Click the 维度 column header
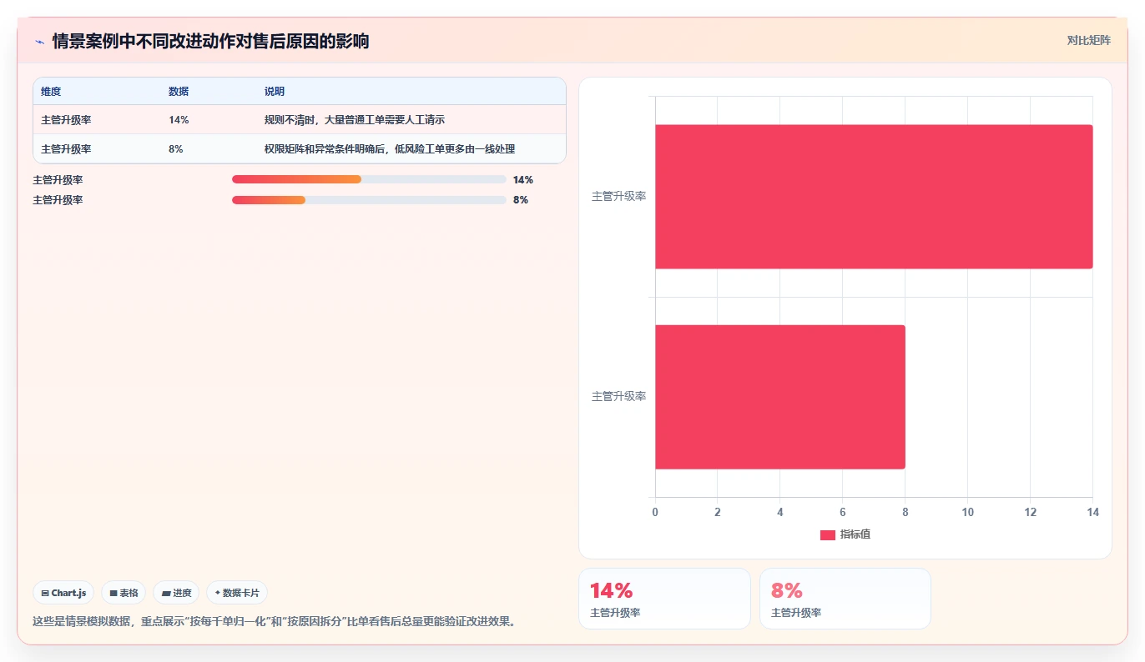The height and width of the screenshot is (662, 1145). [51, 92]
